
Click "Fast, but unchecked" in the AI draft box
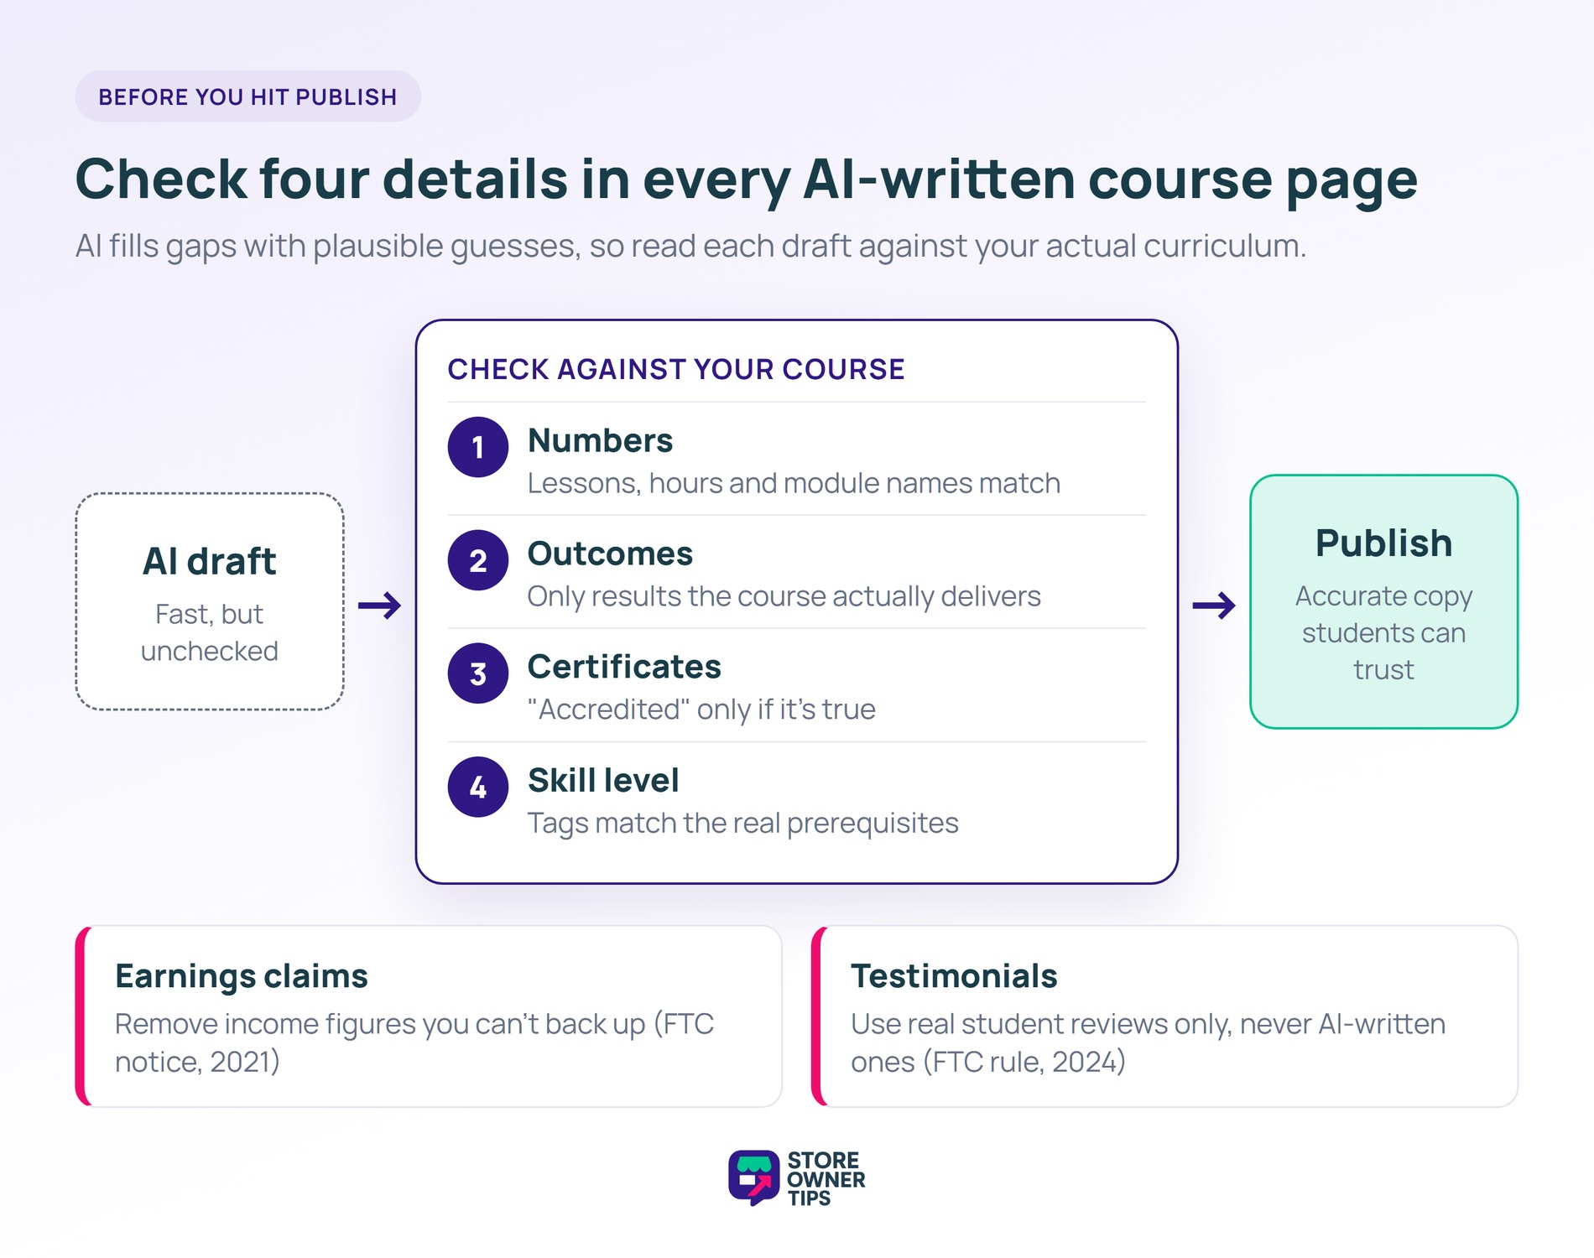click(210, 632)
